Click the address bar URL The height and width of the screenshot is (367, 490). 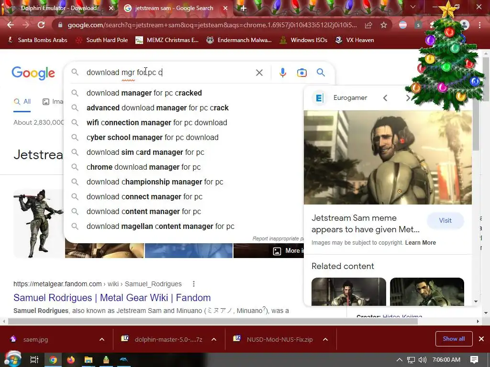coord(212,25)
